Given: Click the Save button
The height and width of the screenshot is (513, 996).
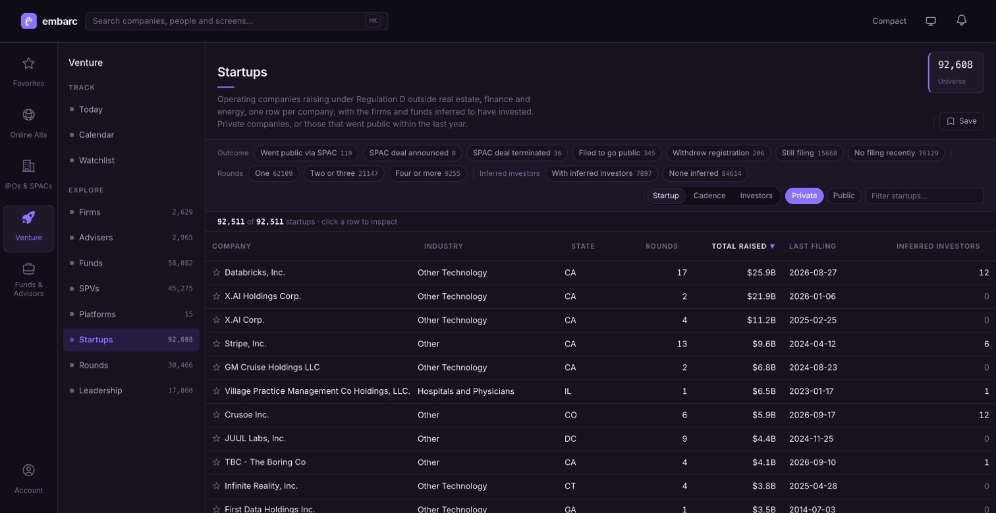Looking at the screenshot, I should coord(961,121).
